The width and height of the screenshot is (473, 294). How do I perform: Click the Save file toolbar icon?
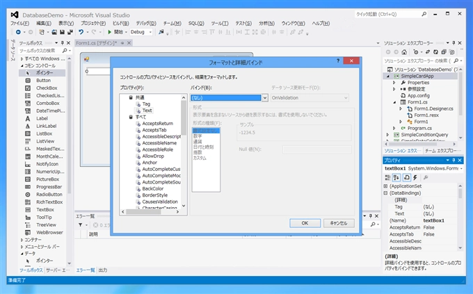click(x=62, y=32)
